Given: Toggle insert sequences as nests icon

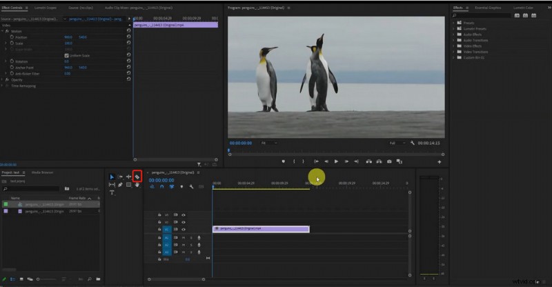Looking at the screenshot, I should click(x=152, y=187).
